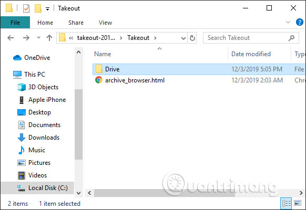The image size is (306, 210).
Task: Click the search magnifier icon
Action: 291,38
